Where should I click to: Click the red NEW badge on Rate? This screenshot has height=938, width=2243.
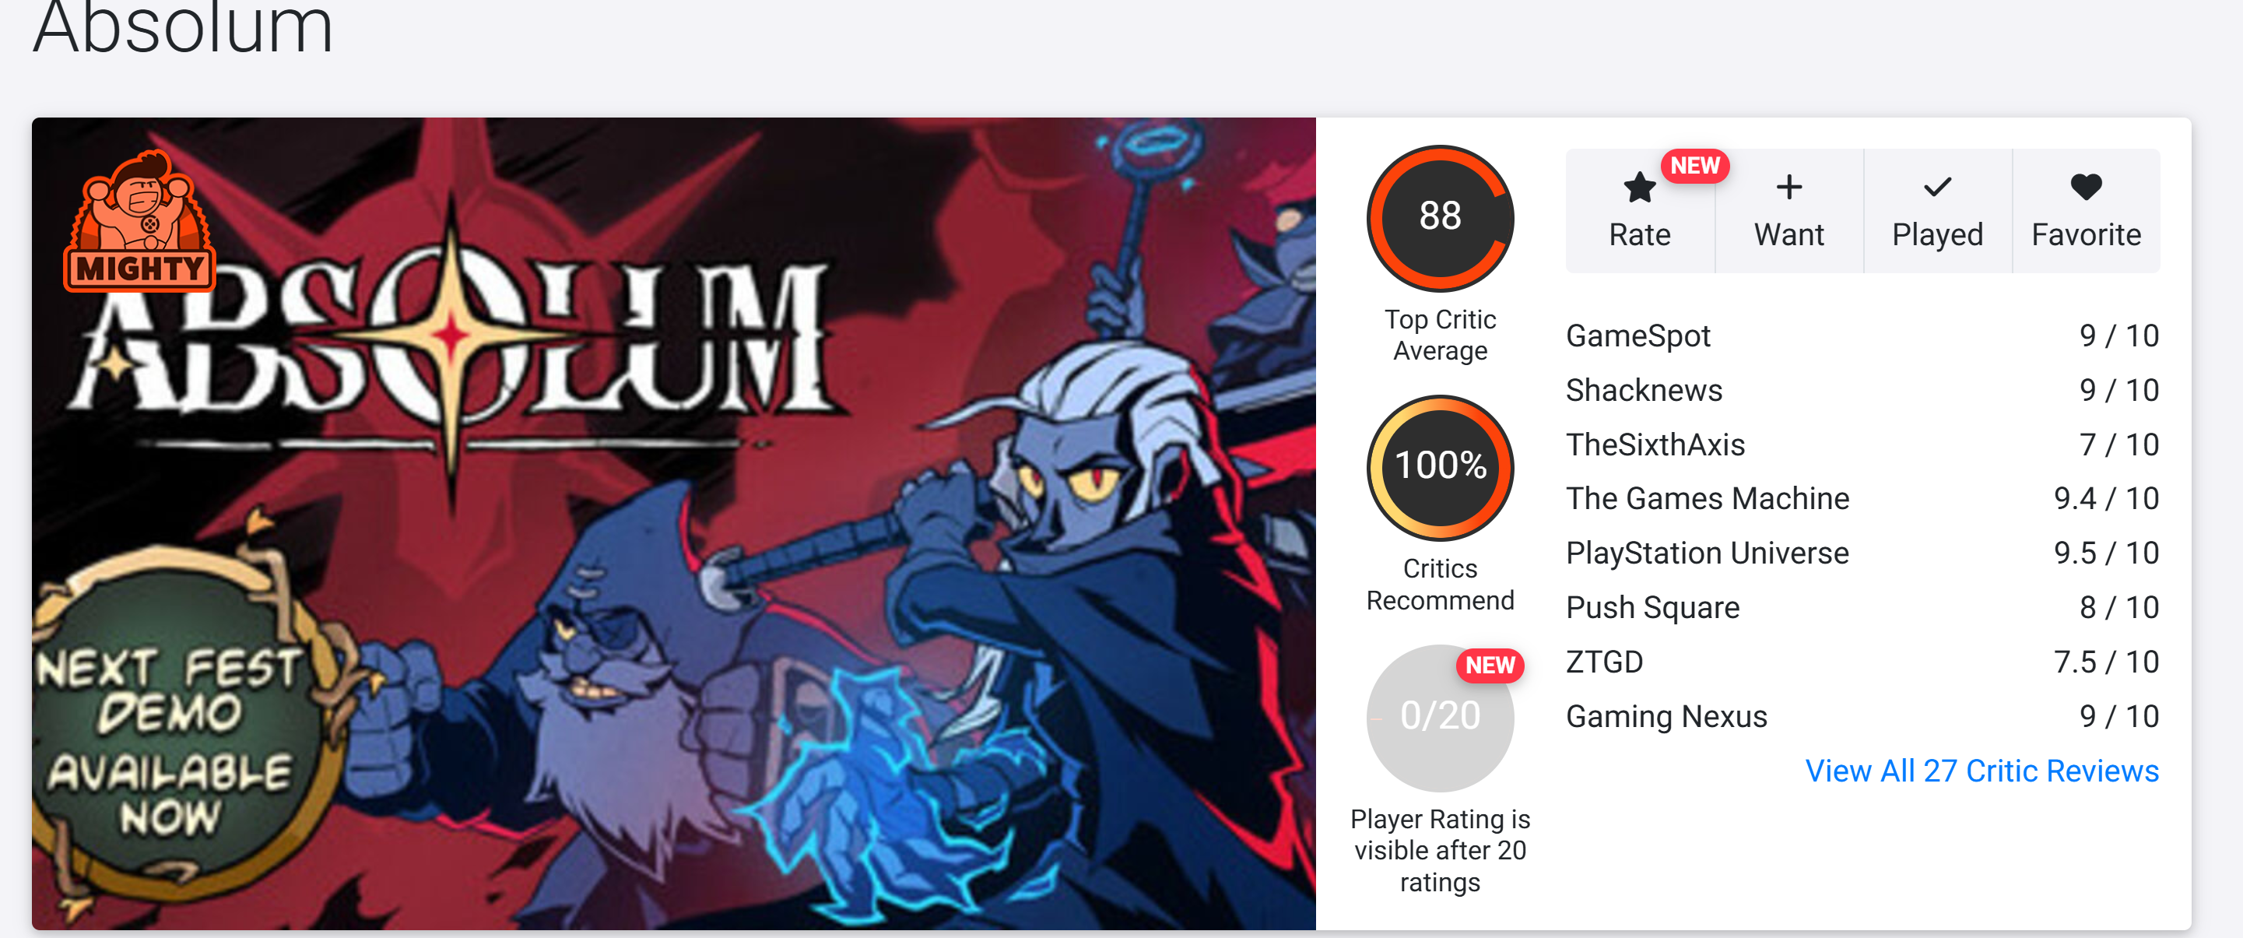coord(1694,166)
